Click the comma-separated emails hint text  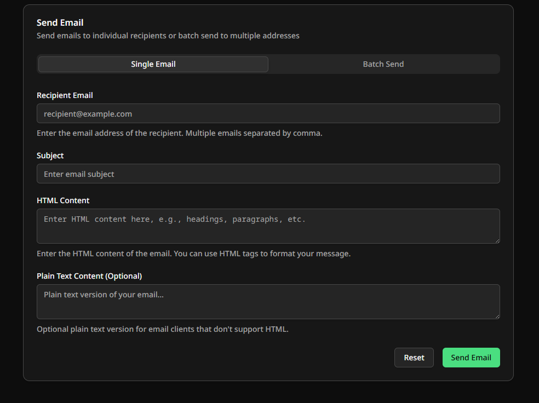coord(179,133)
